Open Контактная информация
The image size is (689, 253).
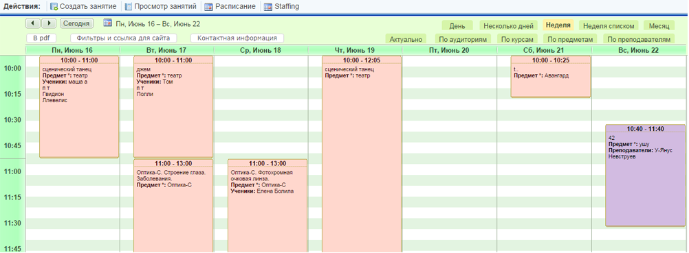[237, 38]
